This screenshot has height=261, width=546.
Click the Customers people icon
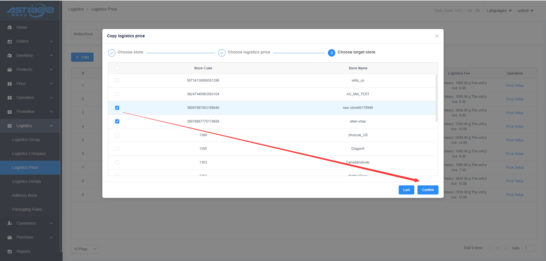click(x=10, y=223)
